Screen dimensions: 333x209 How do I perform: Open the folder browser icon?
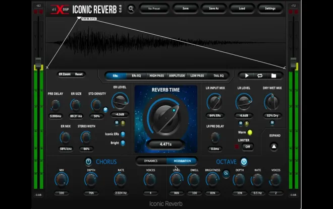point(273,76)
